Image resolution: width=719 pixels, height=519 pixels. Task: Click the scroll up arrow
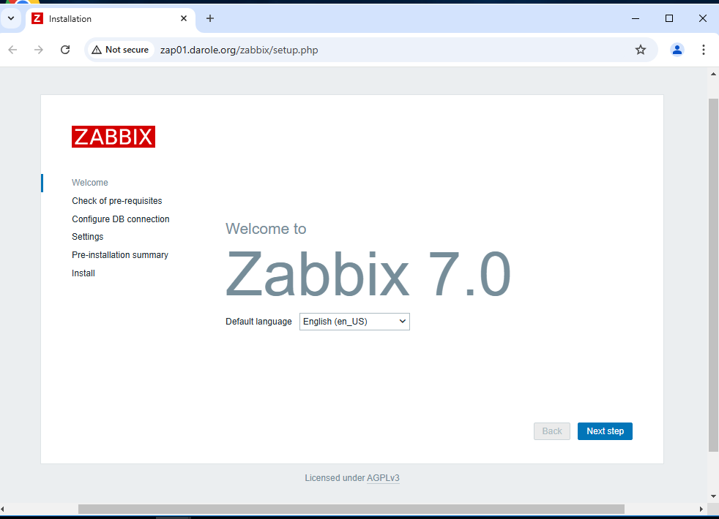point(713,74)
